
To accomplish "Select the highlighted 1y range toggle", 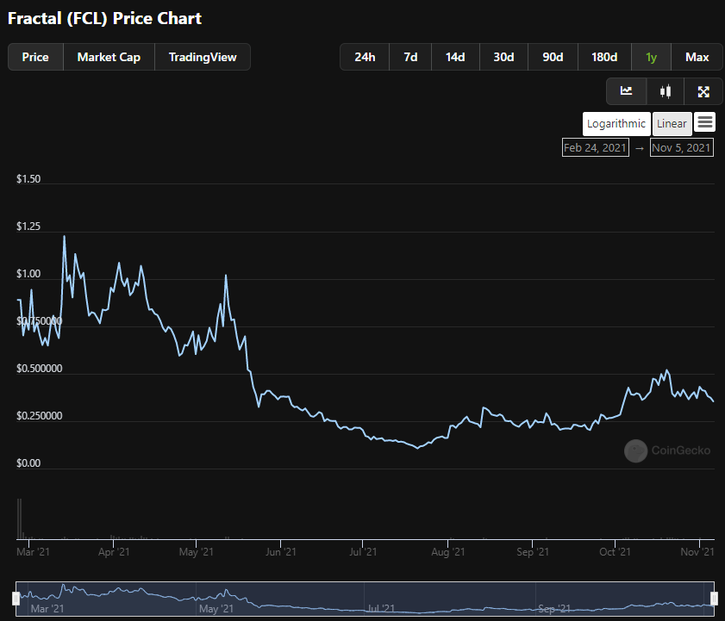I will pyautogui.click(x=651, y=57).
